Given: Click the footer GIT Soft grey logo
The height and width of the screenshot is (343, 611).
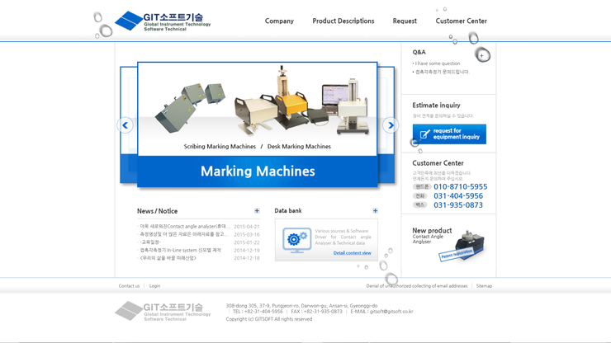Looking at the screenshot, I should coord(163,311).
